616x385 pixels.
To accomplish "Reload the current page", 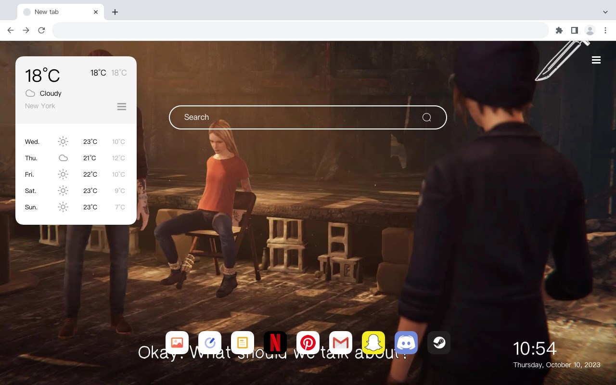I will (41, 30).
